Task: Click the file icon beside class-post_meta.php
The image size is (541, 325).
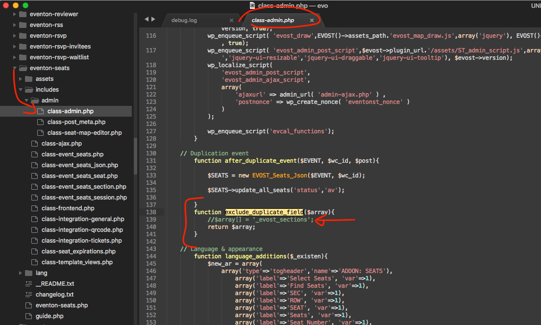Action: pyautogui.click(x=40, y=122)
